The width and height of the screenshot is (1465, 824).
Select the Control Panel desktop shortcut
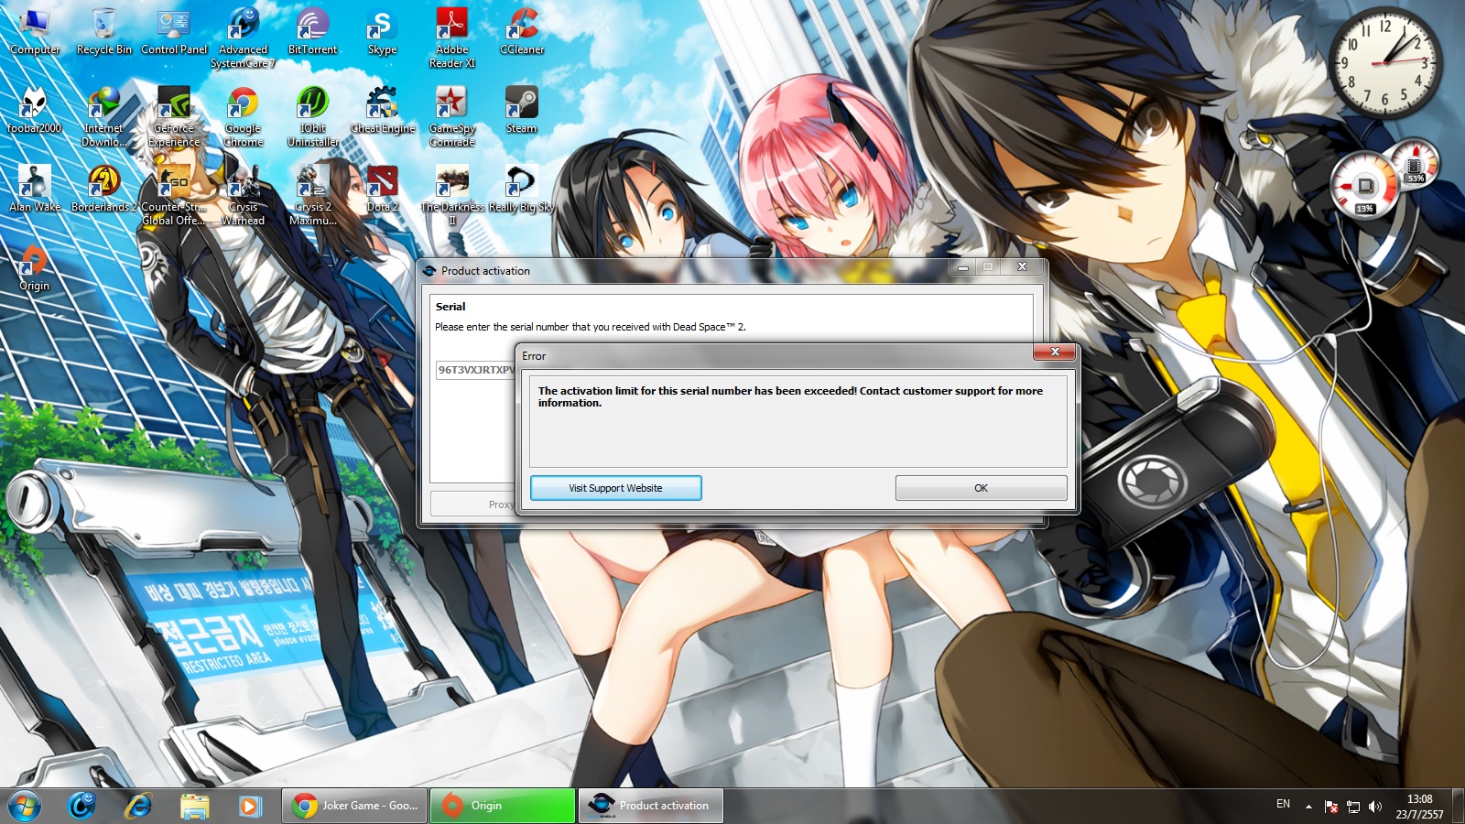coord(174,32)
